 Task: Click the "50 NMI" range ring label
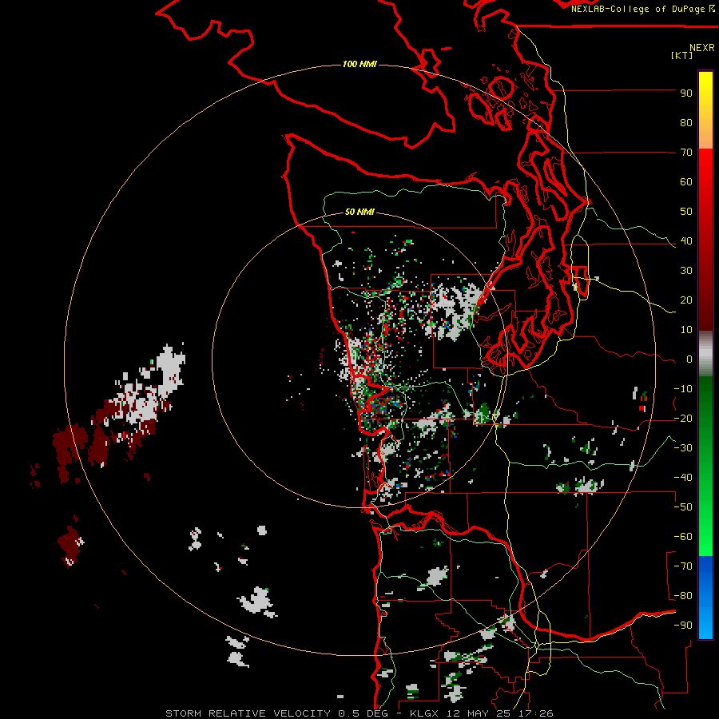coord(359,212)
